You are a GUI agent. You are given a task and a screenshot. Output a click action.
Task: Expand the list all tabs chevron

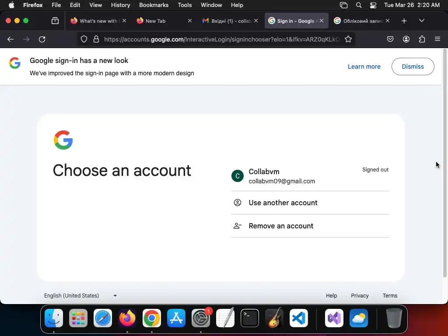click(x=422, y=21)
